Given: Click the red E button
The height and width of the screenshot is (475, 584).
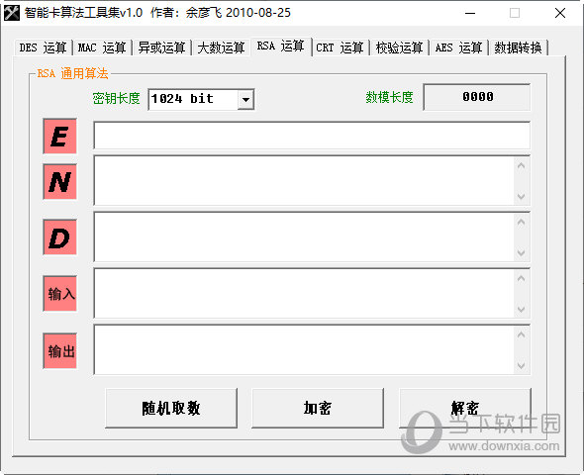Looking at the screenshot, I should click(x=60, y=137).
